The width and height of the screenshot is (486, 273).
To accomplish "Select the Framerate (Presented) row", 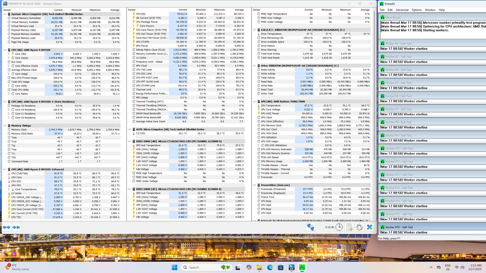I will click(313, 189).
